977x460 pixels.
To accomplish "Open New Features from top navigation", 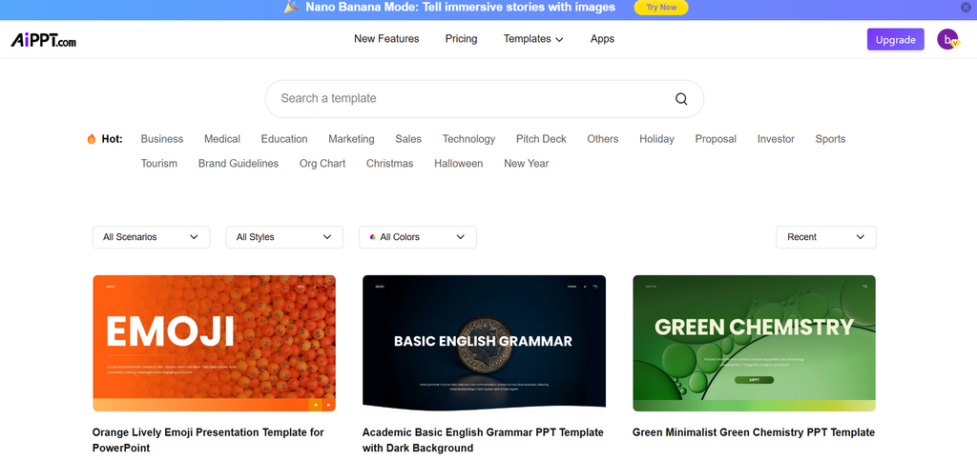I will [386, 39].
